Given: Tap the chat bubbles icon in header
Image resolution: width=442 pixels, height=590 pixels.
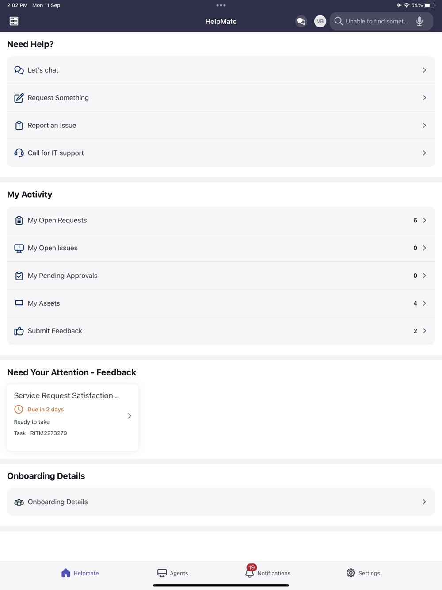Looking at the screenshot, I should (301, 21).
